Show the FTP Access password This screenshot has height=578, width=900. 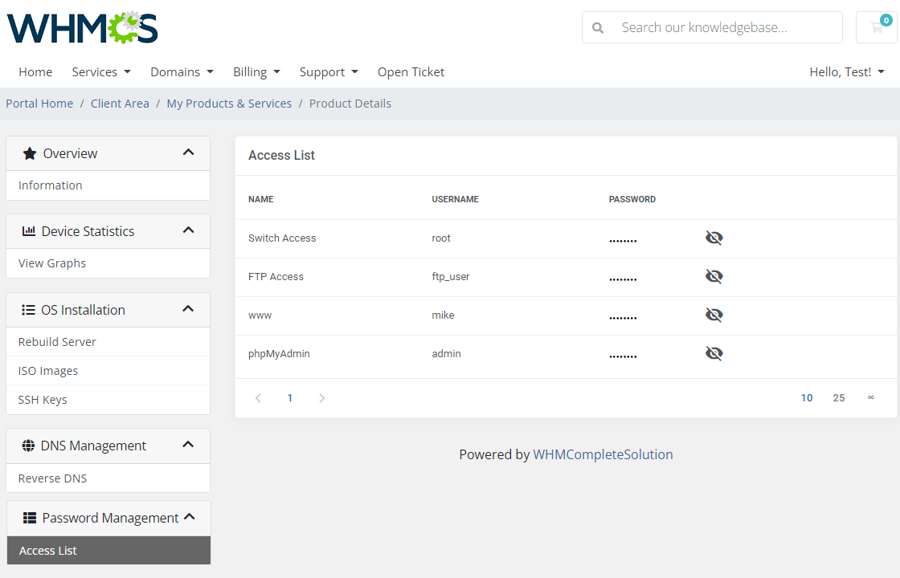click(714, 276)
